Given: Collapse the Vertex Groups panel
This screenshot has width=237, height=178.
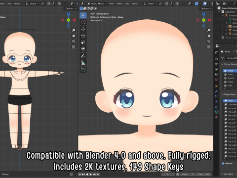Looking at the screenshot, I should pyautogui.click(x=223, y=64).
